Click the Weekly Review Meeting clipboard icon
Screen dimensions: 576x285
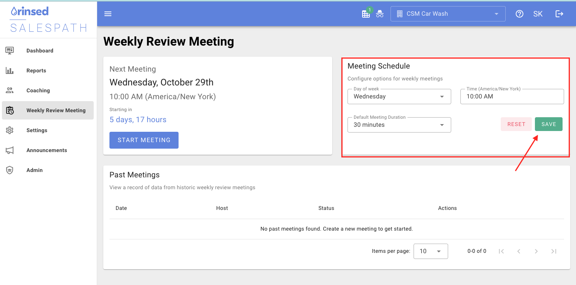10,110
